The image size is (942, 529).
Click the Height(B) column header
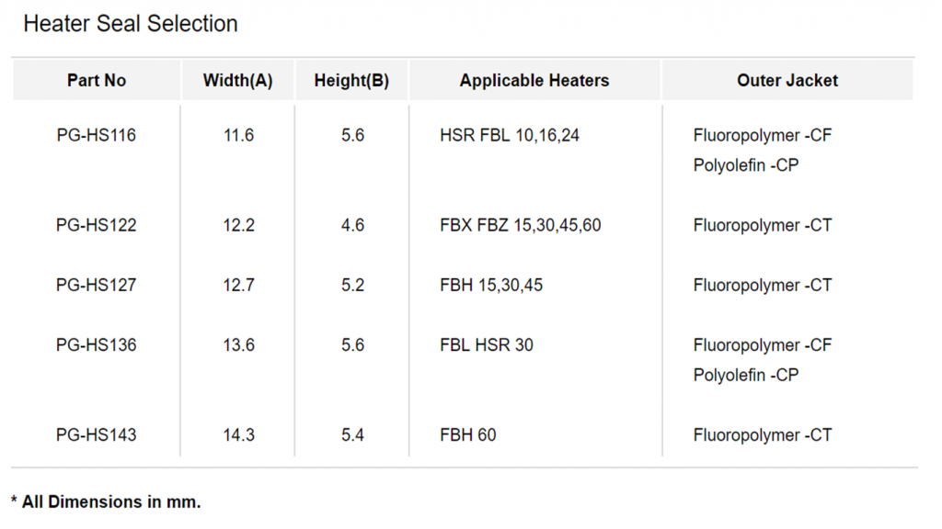pyautogui.click(x=351, y=81)
